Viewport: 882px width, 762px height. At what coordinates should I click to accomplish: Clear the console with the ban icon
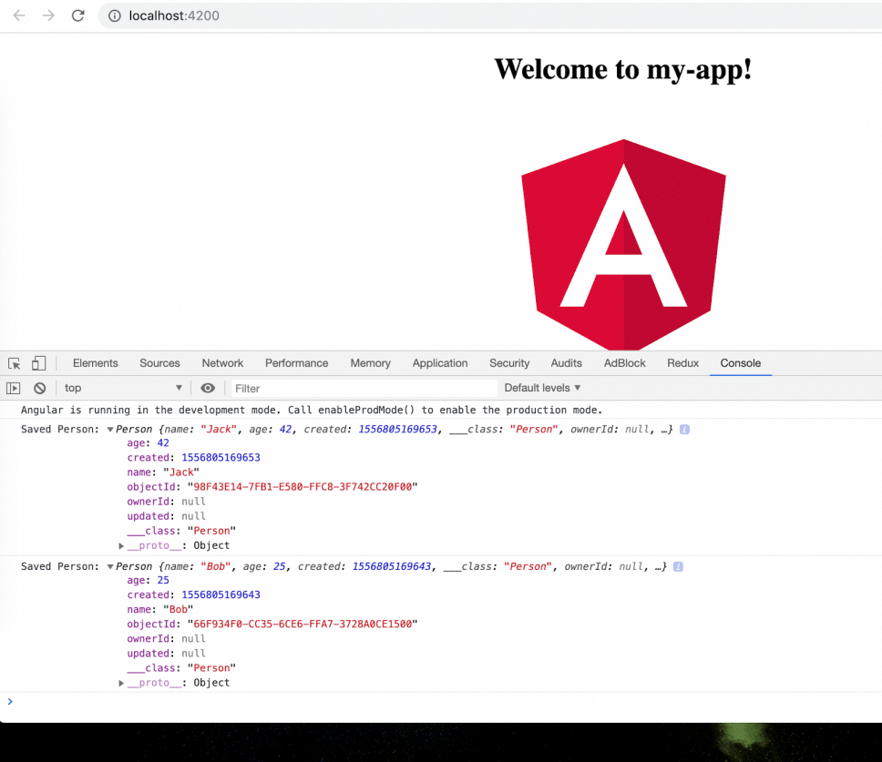tap(39, 388)
